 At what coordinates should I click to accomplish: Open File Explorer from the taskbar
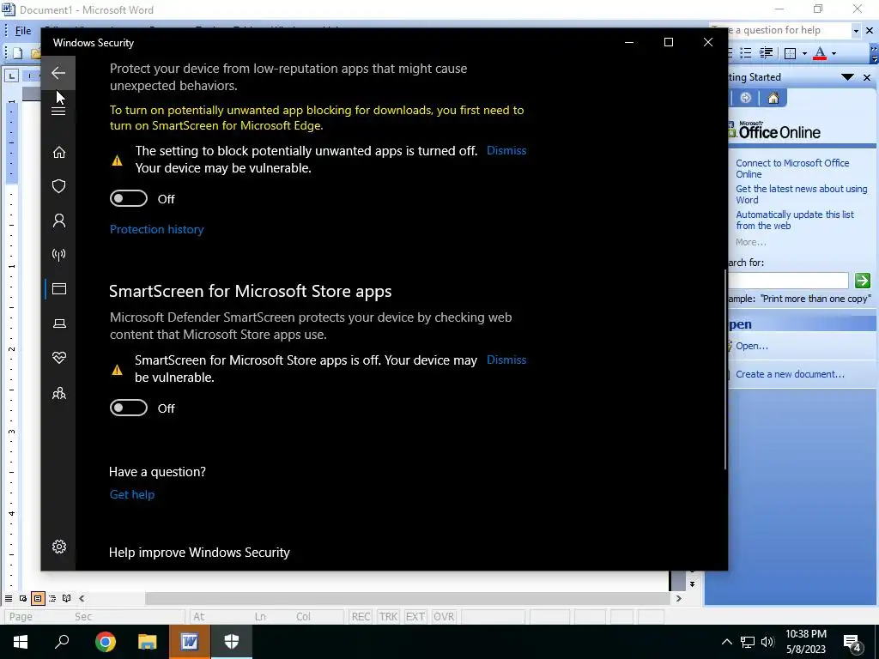[148, 642]
